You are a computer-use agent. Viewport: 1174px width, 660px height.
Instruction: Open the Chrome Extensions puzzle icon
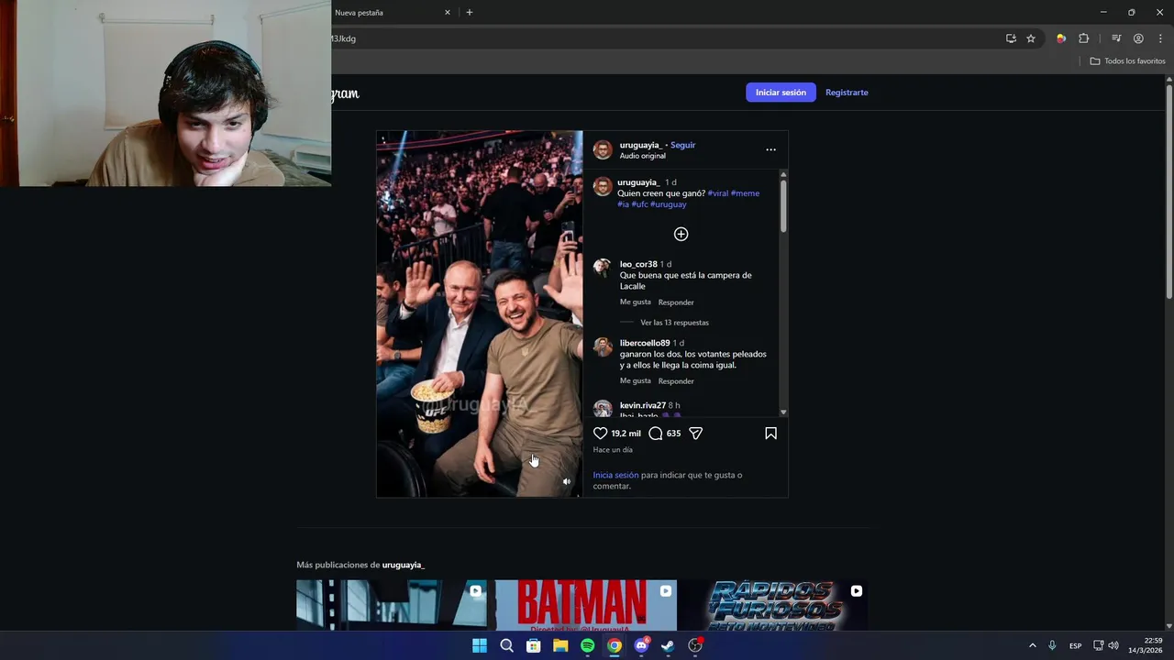click(x=1084, y=38)
